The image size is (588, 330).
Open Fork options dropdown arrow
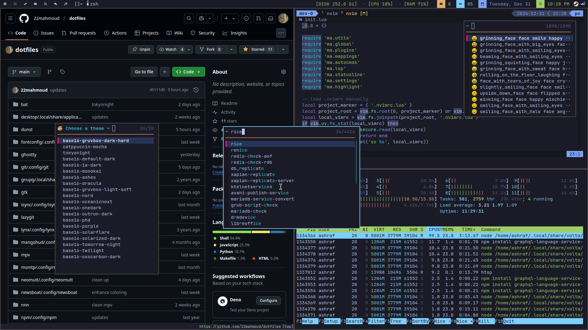[232, 50]
